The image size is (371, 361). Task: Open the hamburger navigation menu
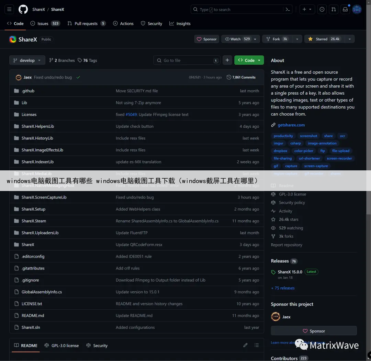click(x=9, y=9)
